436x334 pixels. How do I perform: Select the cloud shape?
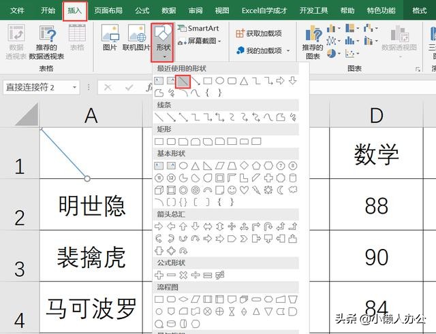pos(293,190)
